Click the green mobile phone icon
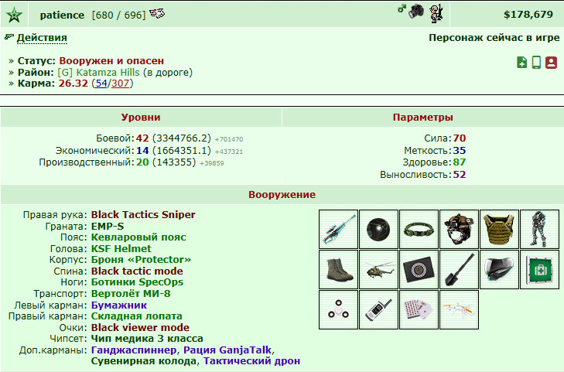Image resolution: width=564 pixels, height=372 pixels. [536, 62]
